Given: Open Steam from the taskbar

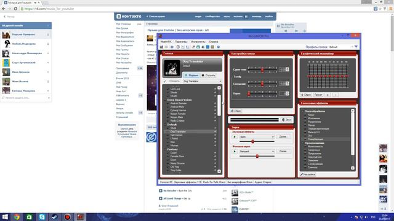Looking at the screenshot, I should coord(55,217).
